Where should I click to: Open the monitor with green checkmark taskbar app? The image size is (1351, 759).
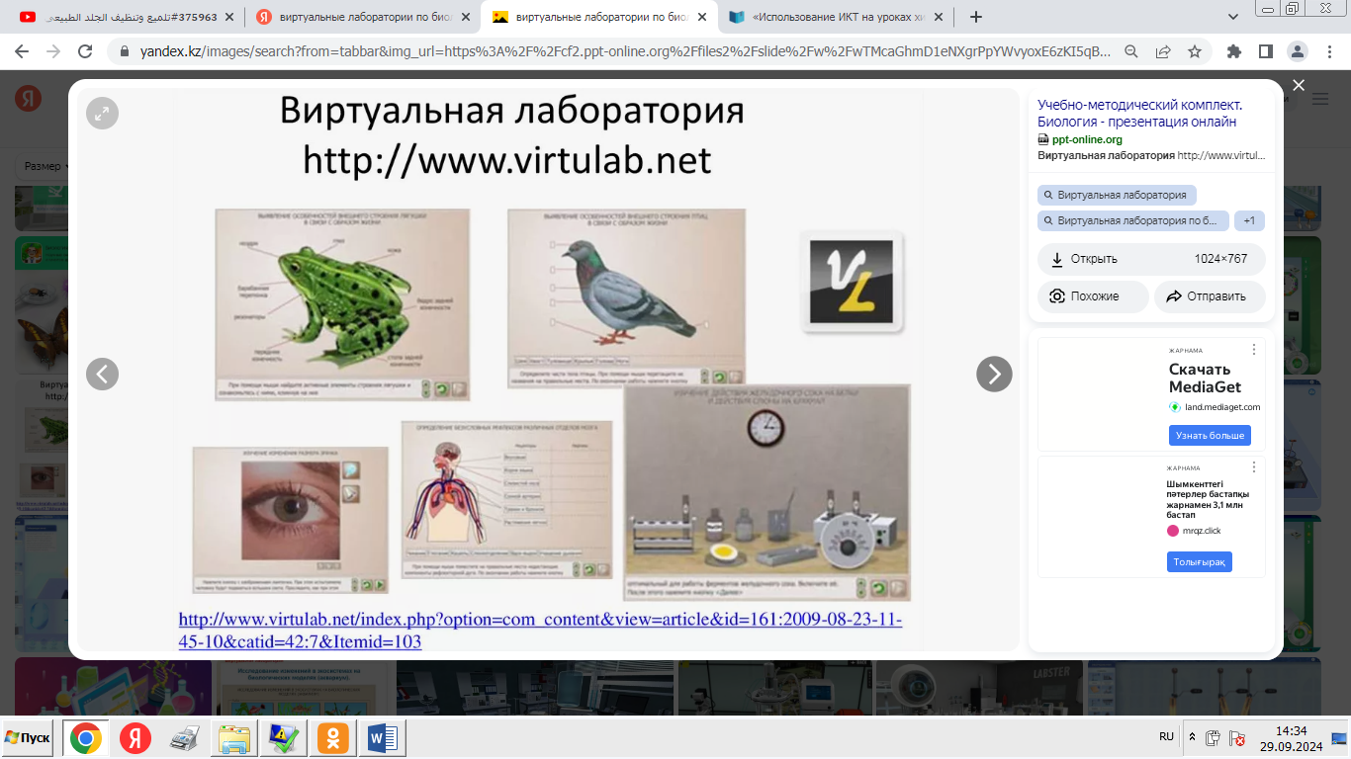(x=285, y=738)
